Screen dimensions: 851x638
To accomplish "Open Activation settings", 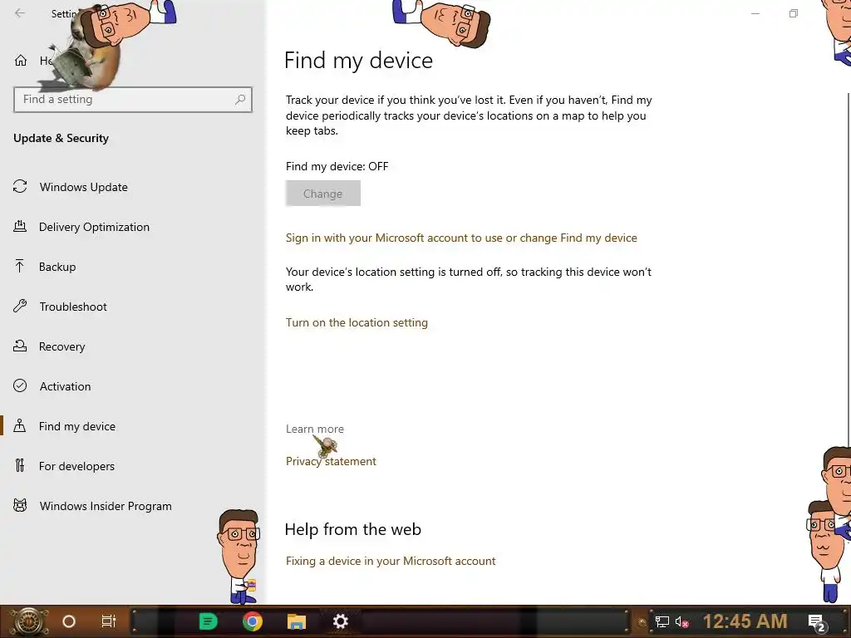I will [x=65, y=386].
